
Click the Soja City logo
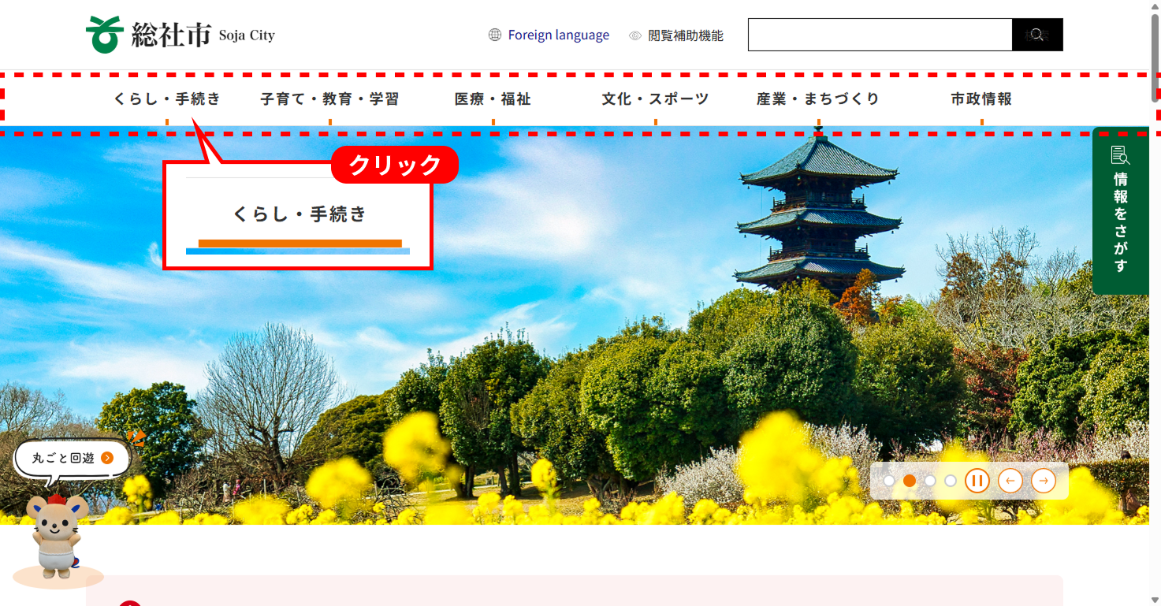[180, 35]
